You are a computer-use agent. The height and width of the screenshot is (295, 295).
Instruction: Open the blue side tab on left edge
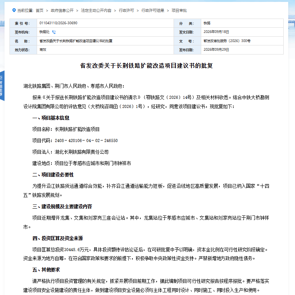(2, 86)
